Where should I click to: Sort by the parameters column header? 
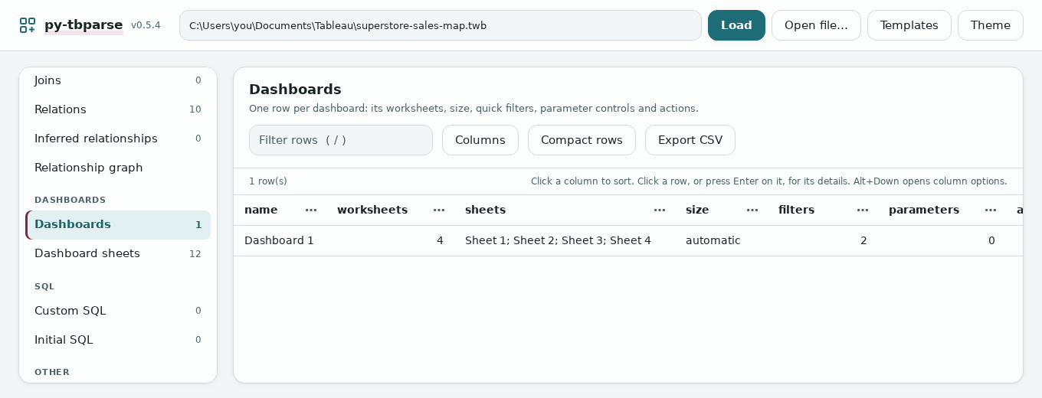tap(924, 210)
